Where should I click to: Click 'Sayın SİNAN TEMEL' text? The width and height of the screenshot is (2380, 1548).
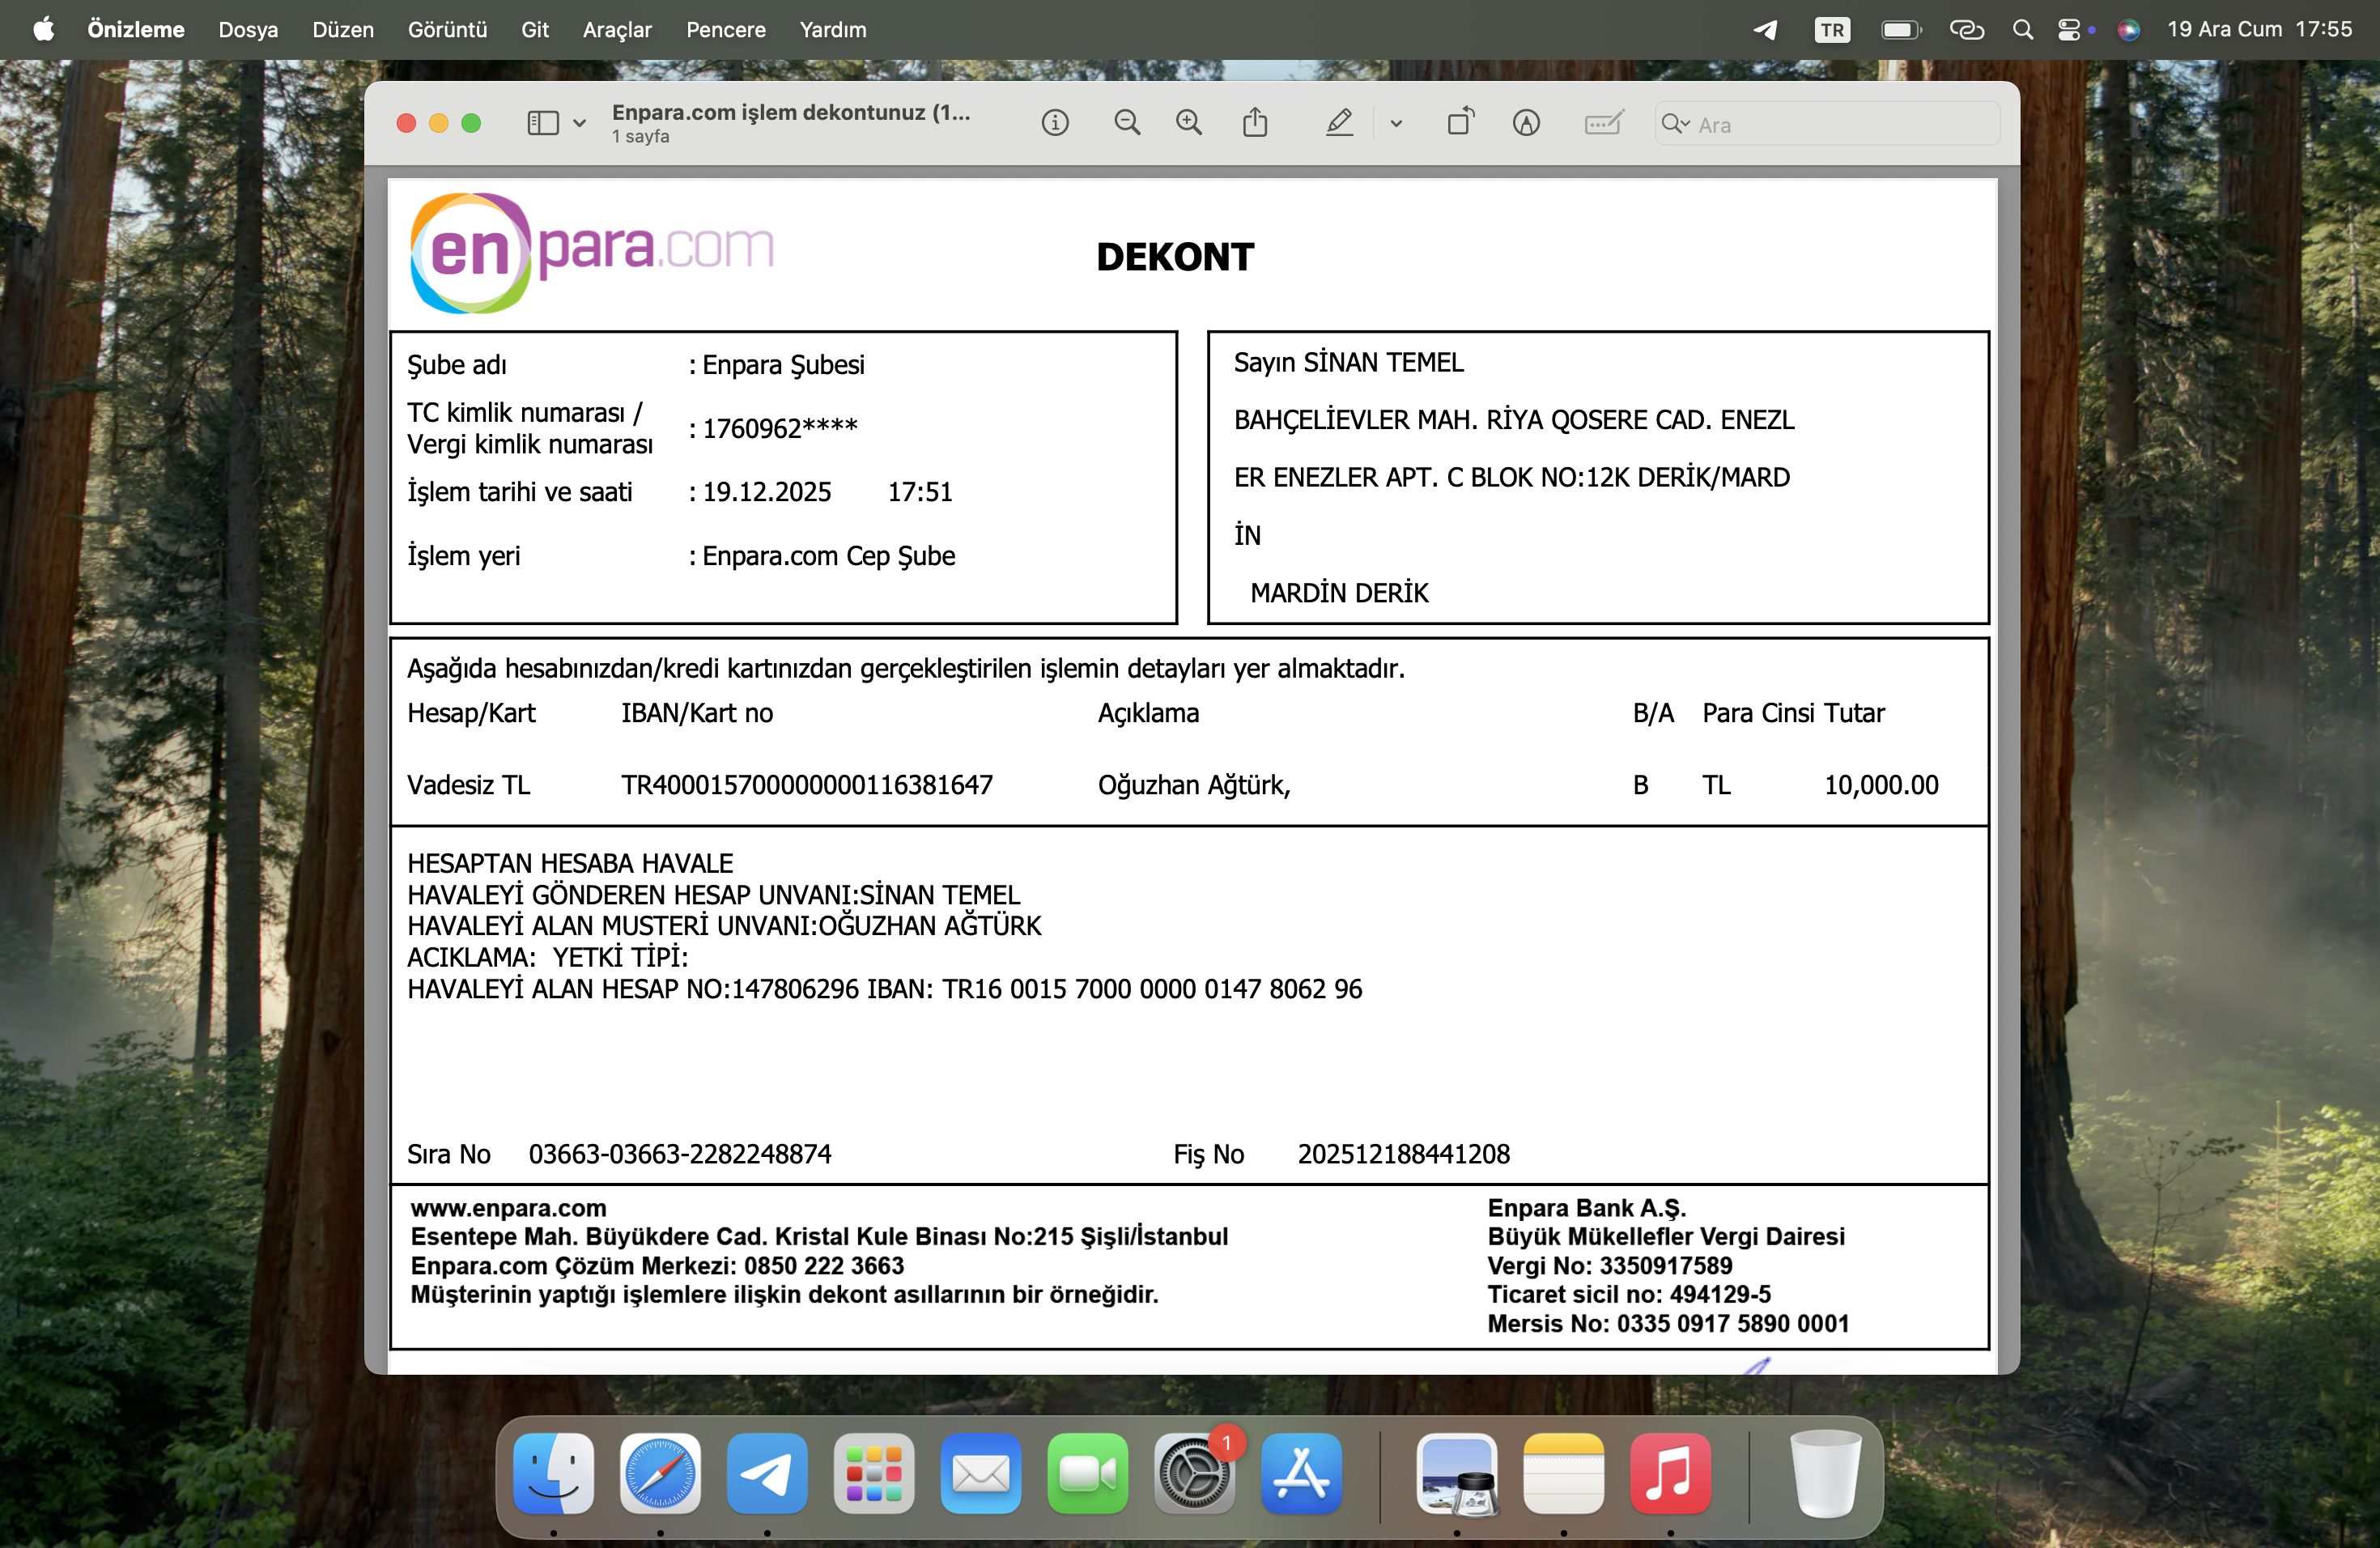pyautogui.click(x=1349, y=362)
